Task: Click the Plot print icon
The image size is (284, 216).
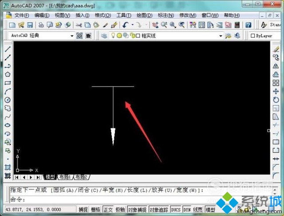Action: point(41,25)
